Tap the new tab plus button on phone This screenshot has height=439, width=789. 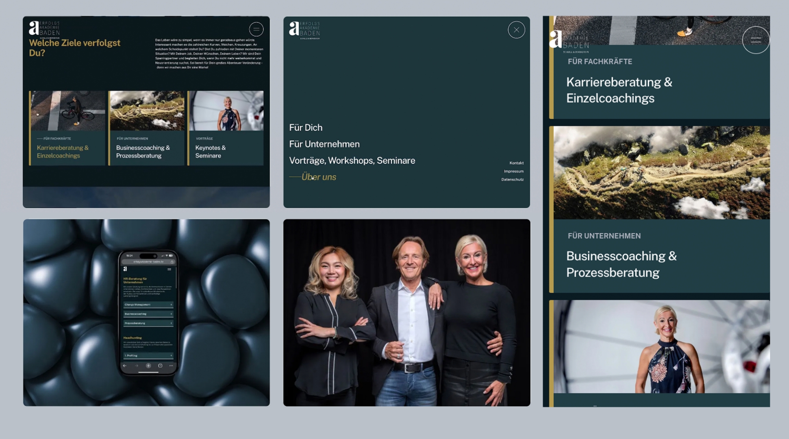tap(148, 365)
